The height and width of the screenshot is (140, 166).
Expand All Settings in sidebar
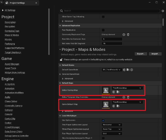point(3,10)
